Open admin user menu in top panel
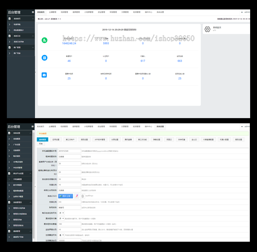This screenshot has height=252, width=257. click(x=246, y=12)
